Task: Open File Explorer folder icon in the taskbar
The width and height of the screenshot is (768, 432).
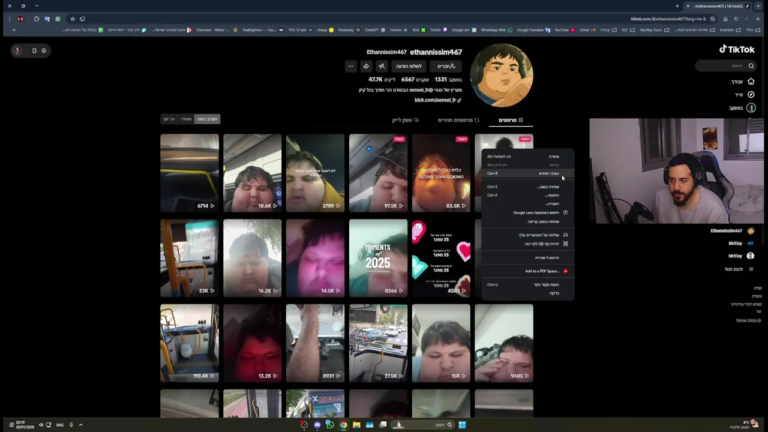Action: click(x=356, y=425)
